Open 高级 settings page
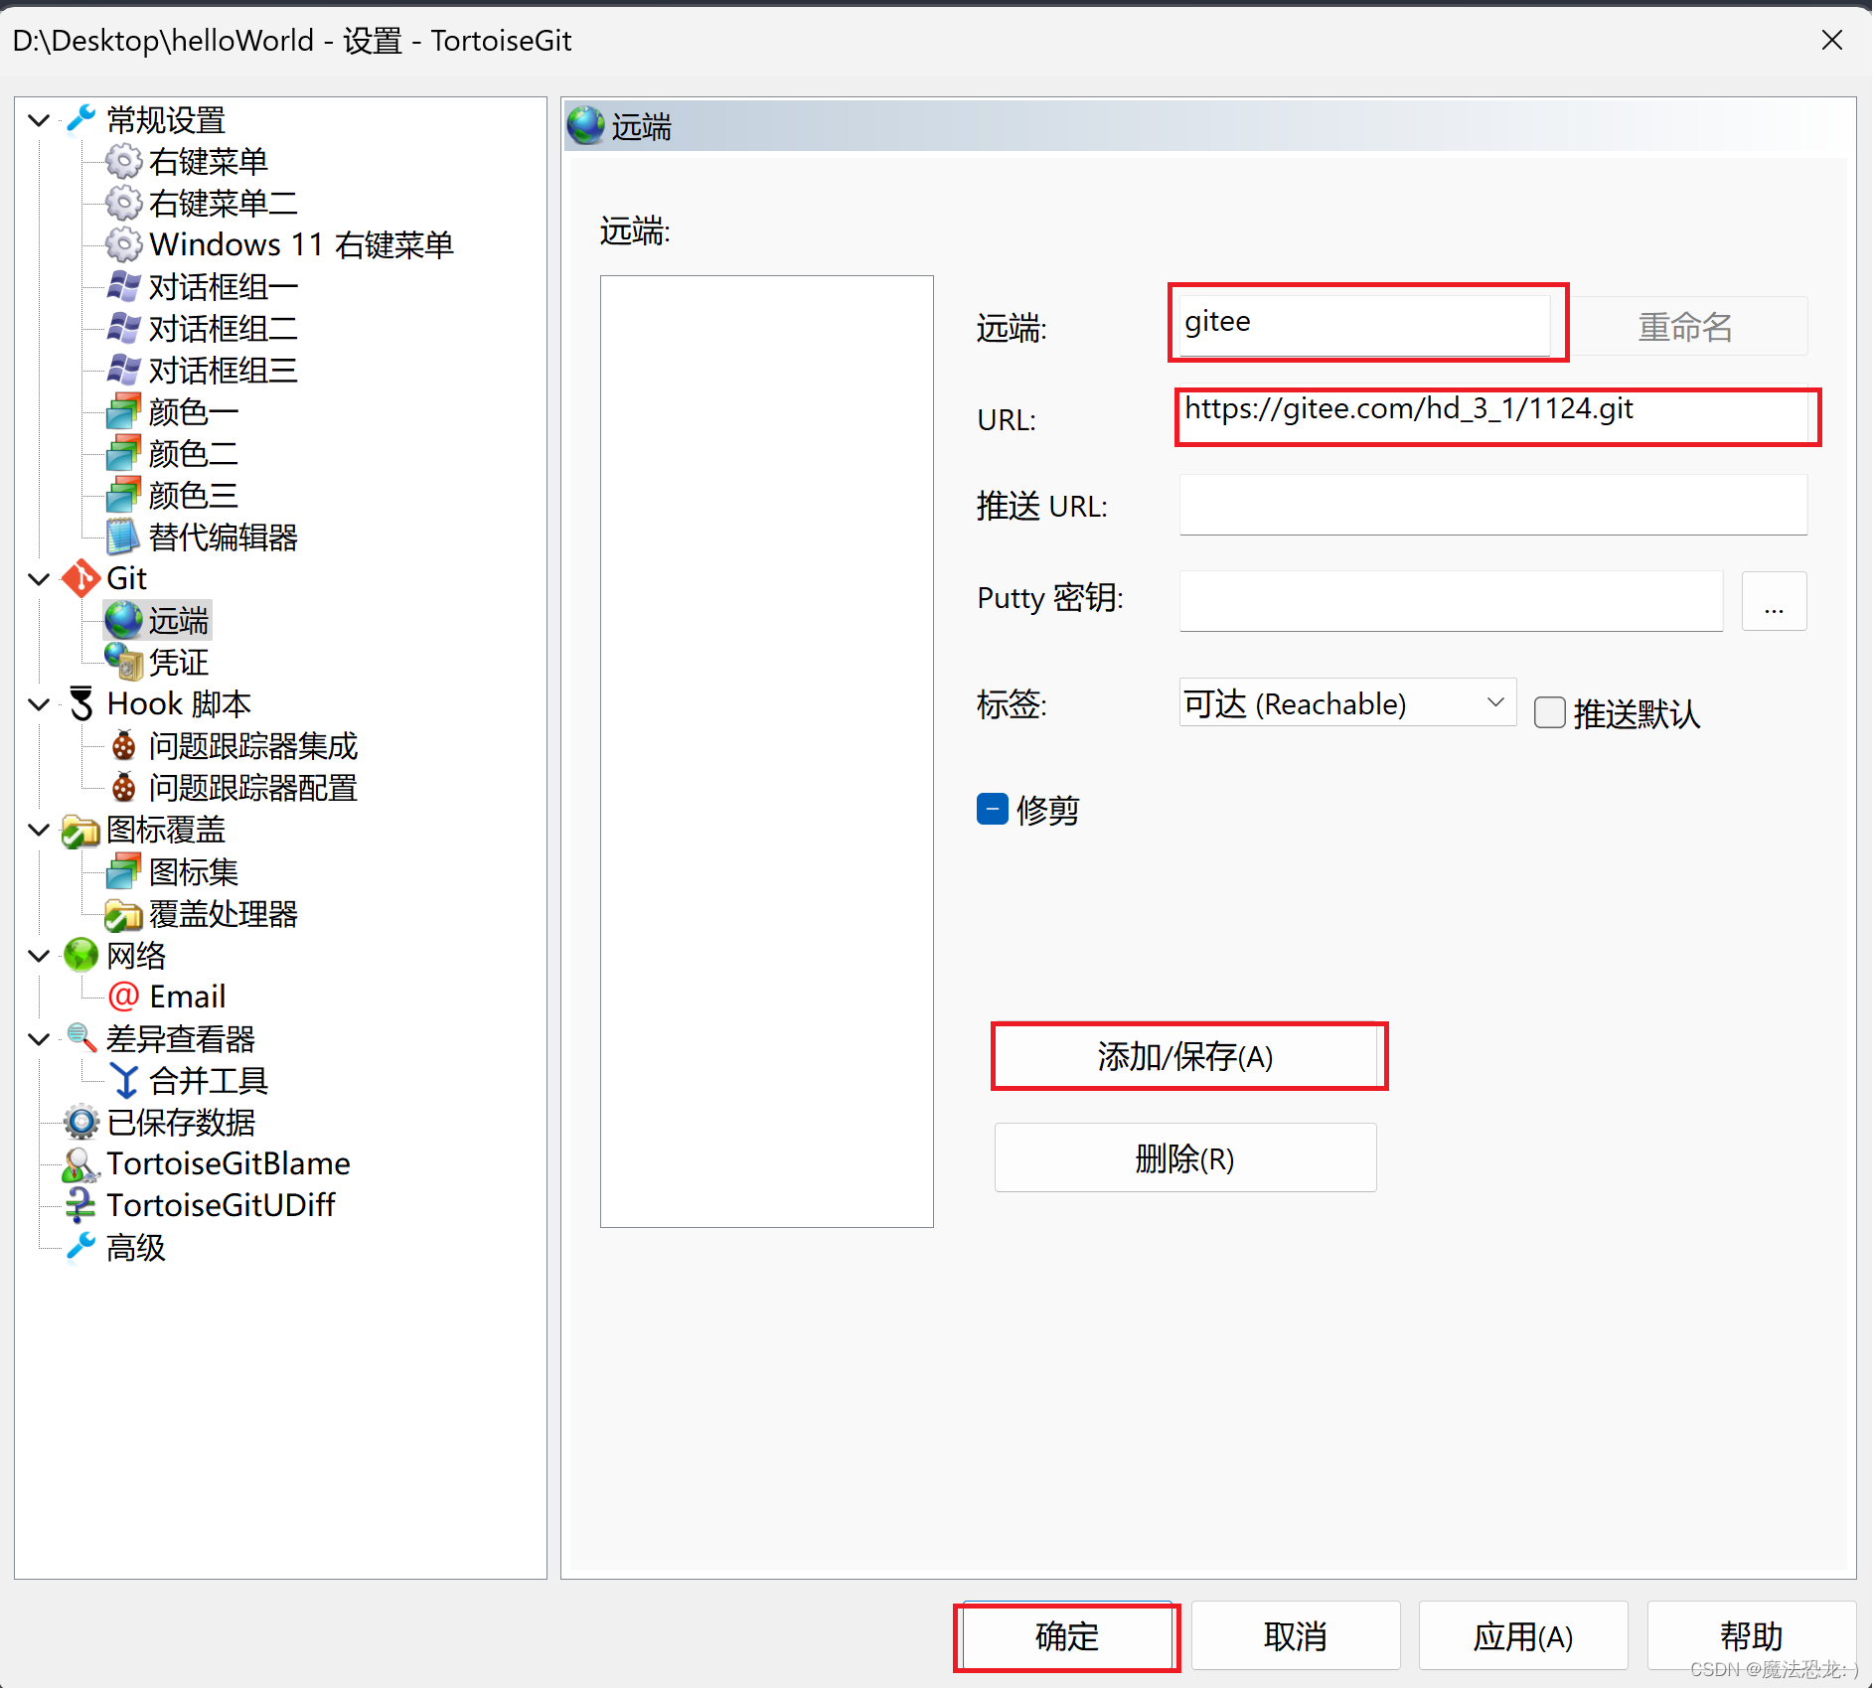The width and height of the screenshot is (1873, 1689). tap(136, 1247)
